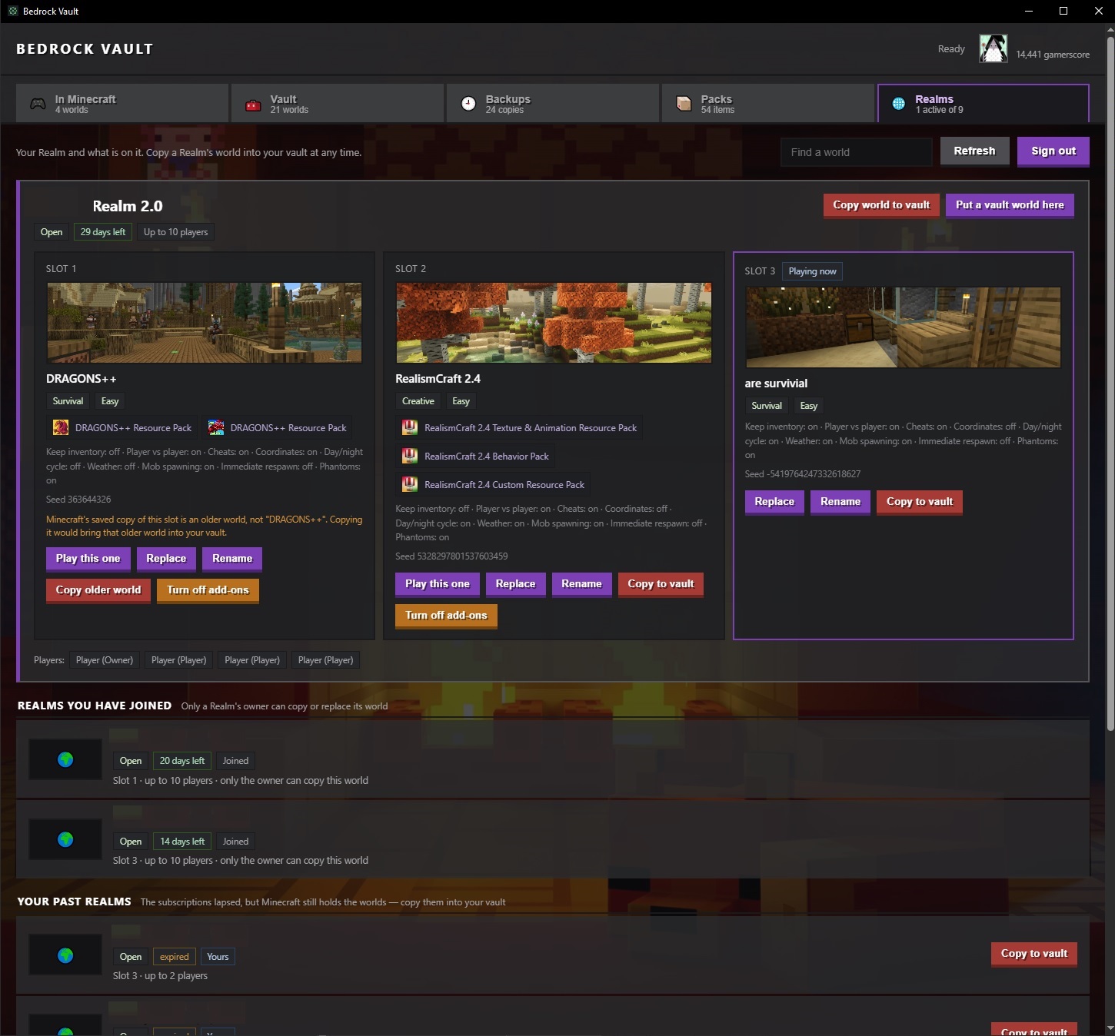Viewport: 1115px width, 1036px height.
Task: Click RealismCraft Texture & Animation pack icon
Action: [x=410, y=427]
